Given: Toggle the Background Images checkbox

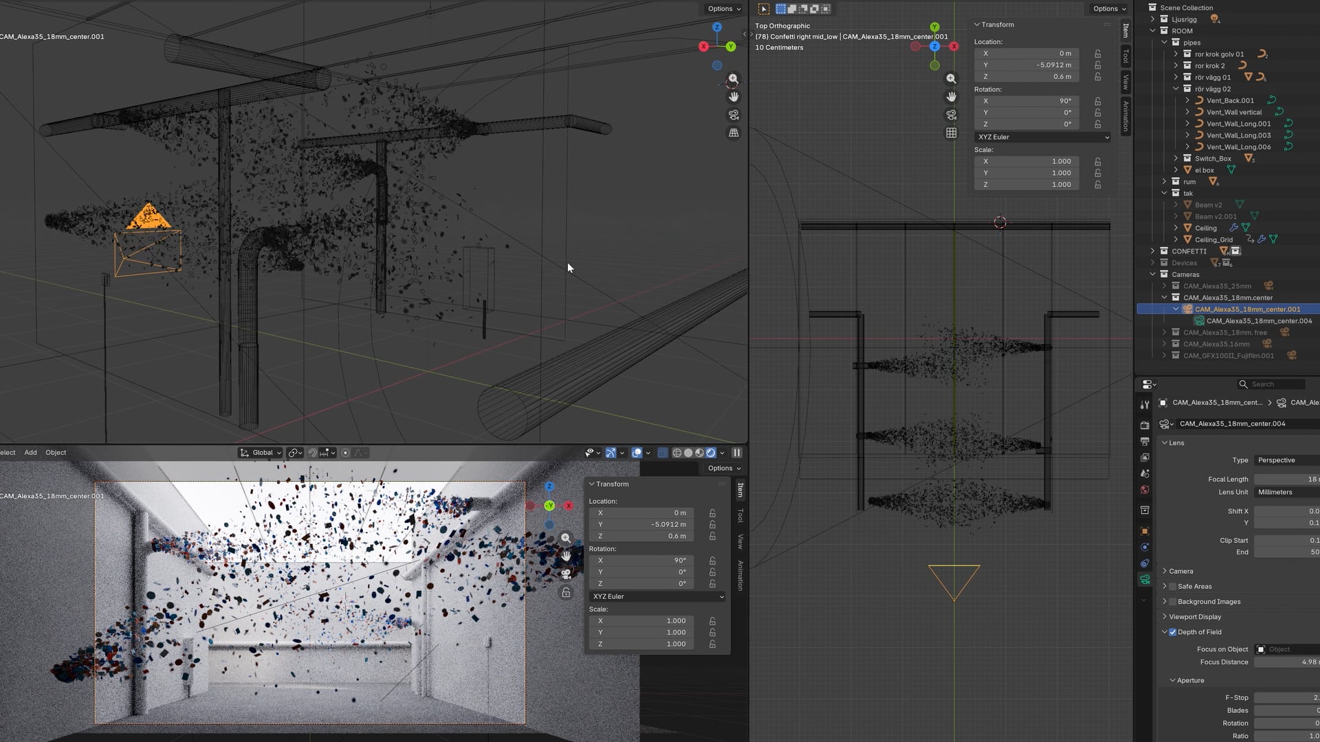Looking at the screenshot, I should pos(1173,602).
